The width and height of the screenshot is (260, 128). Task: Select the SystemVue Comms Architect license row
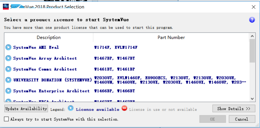[45, 69]
